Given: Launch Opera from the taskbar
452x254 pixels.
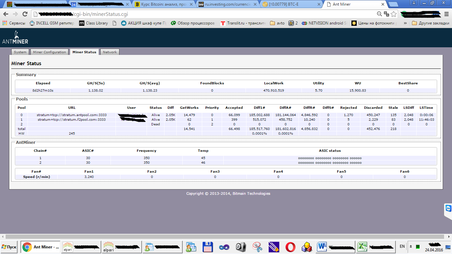Looking at the screenshot, I should pos(291,247).
